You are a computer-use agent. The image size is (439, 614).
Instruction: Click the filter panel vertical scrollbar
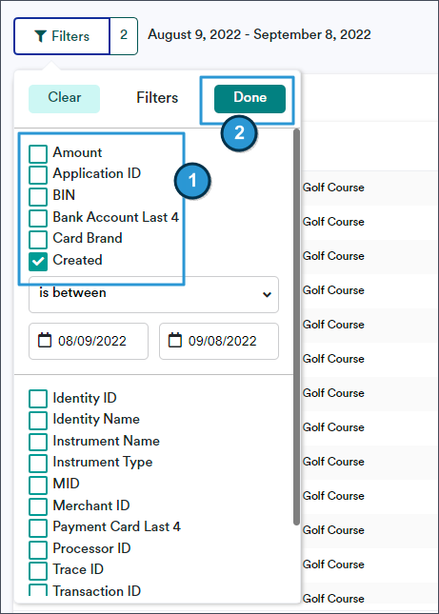click(x=296, y=327)
